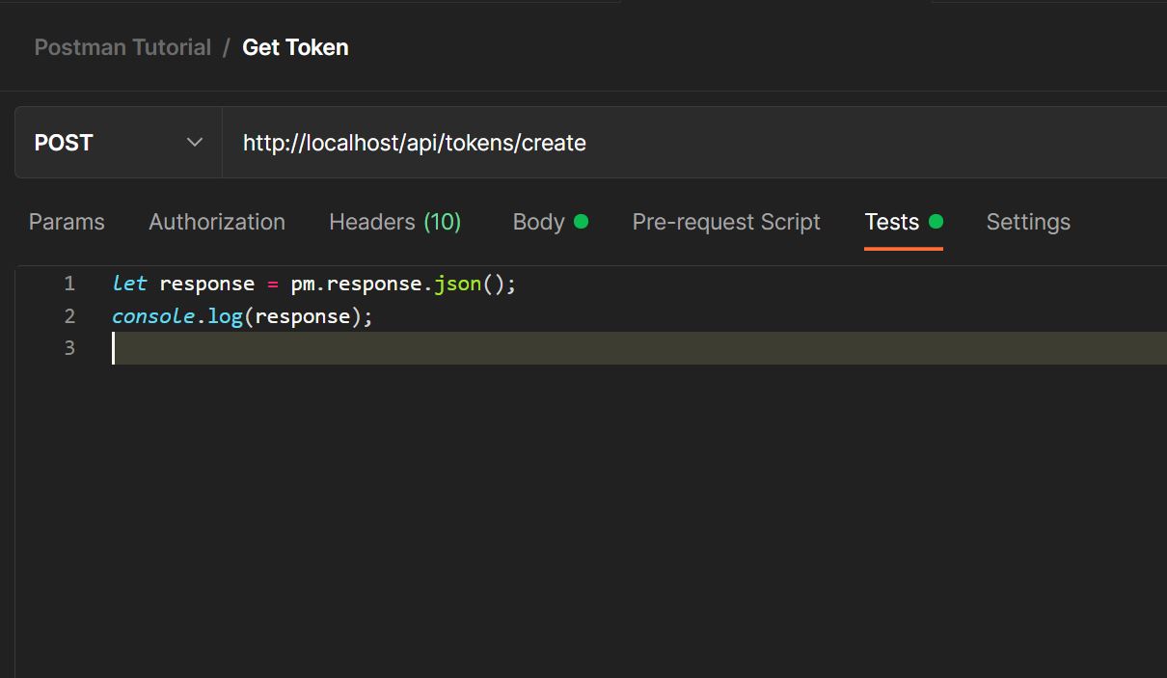The height and width of the screenshot is (678, 1167).
Task: Click line number 1 in the script editor
Action: (68, 283)
